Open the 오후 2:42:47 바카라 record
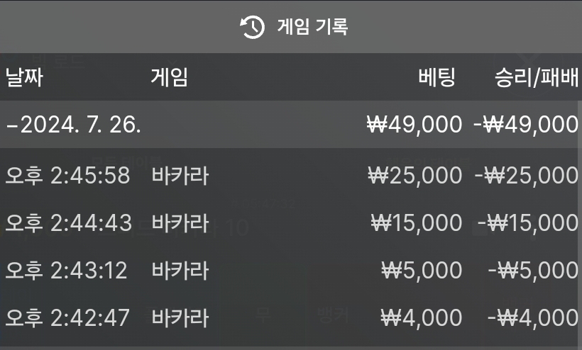Screen dimensions: 582x350 tap(291, 317)
